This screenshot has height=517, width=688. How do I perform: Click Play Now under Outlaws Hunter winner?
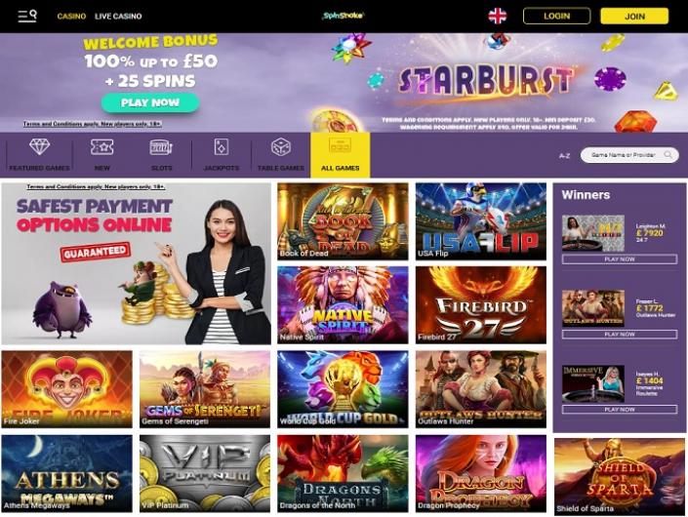coord(619,335)
